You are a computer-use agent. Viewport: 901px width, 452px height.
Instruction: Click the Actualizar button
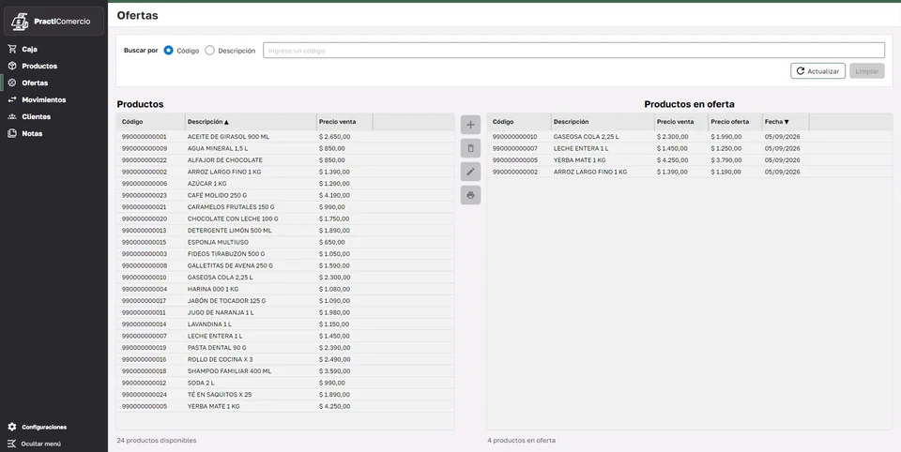click(x=817, y=71)
